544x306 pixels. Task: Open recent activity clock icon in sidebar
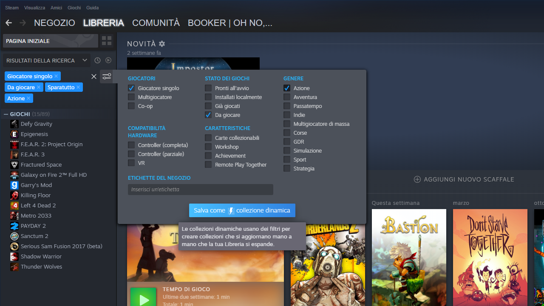point(97,60)
